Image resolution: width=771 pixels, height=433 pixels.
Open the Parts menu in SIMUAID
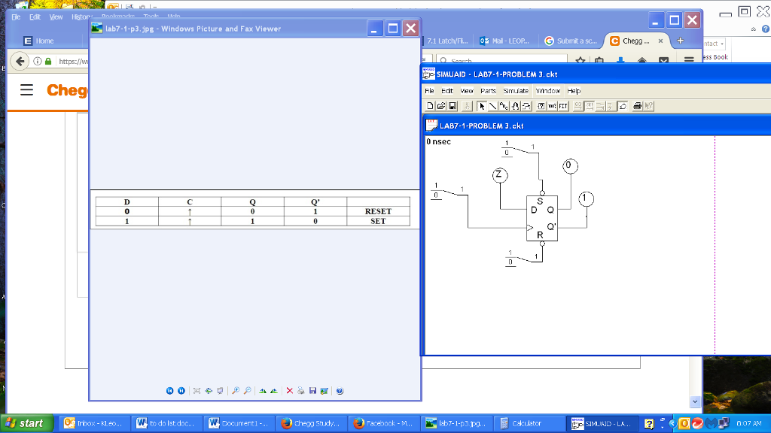coord(488,90)
